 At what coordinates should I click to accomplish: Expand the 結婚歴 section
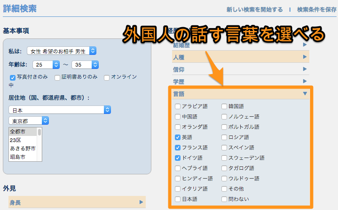coord(241,45)
